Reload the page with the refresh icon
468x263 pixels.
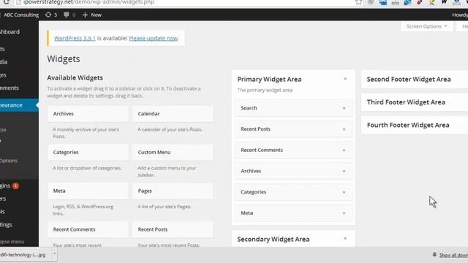click(x=6, y=2)
